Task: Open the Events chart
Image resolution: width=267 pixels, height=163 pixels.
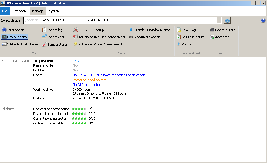Action: click(54, 37)
